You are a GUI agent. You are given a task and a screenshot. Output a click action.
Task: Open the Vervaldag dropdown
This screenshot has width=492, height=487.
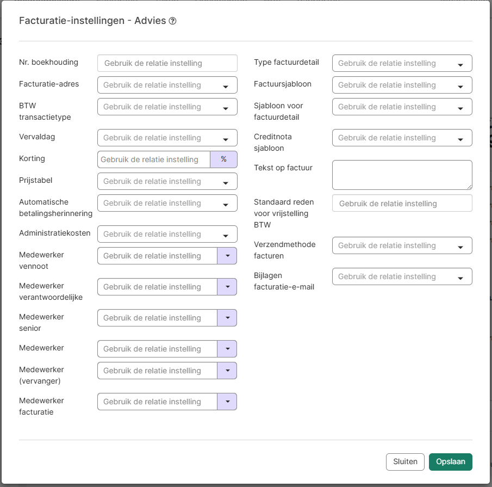point(167,138)
